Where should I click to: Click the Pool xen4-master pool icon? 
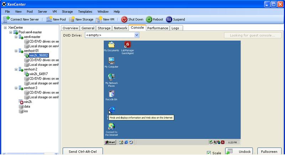coord(16,32)
